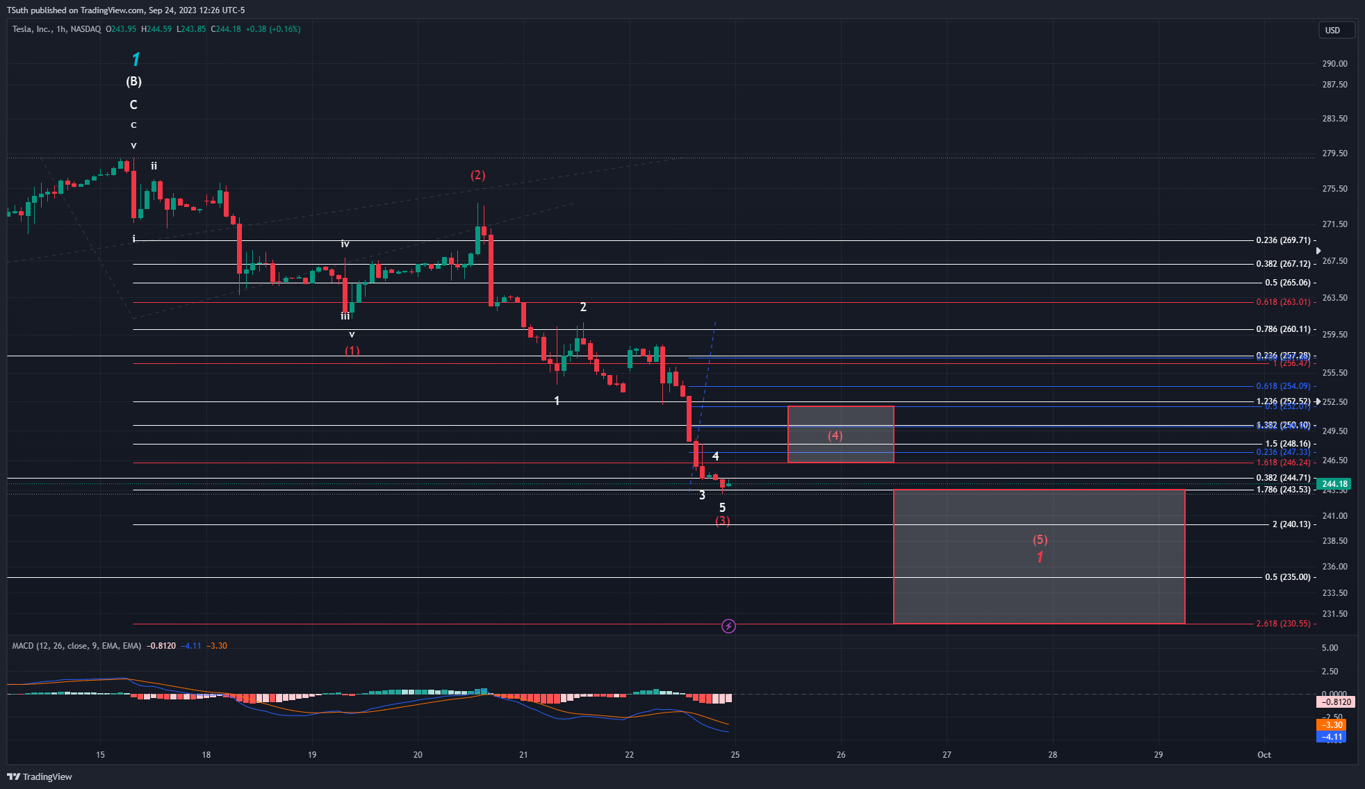Click the Tesla, Inc. symbol title
The width and height of the screenshot is (1365, 789).
tap(32, 29)
